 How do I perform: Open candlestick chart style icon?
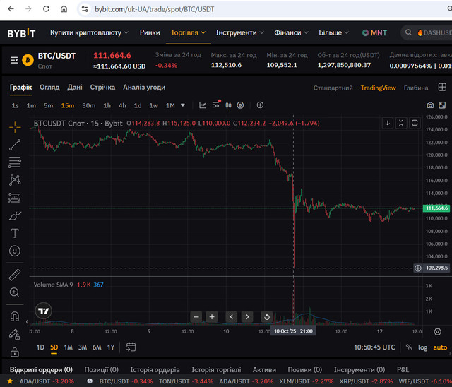click(228, 105)
